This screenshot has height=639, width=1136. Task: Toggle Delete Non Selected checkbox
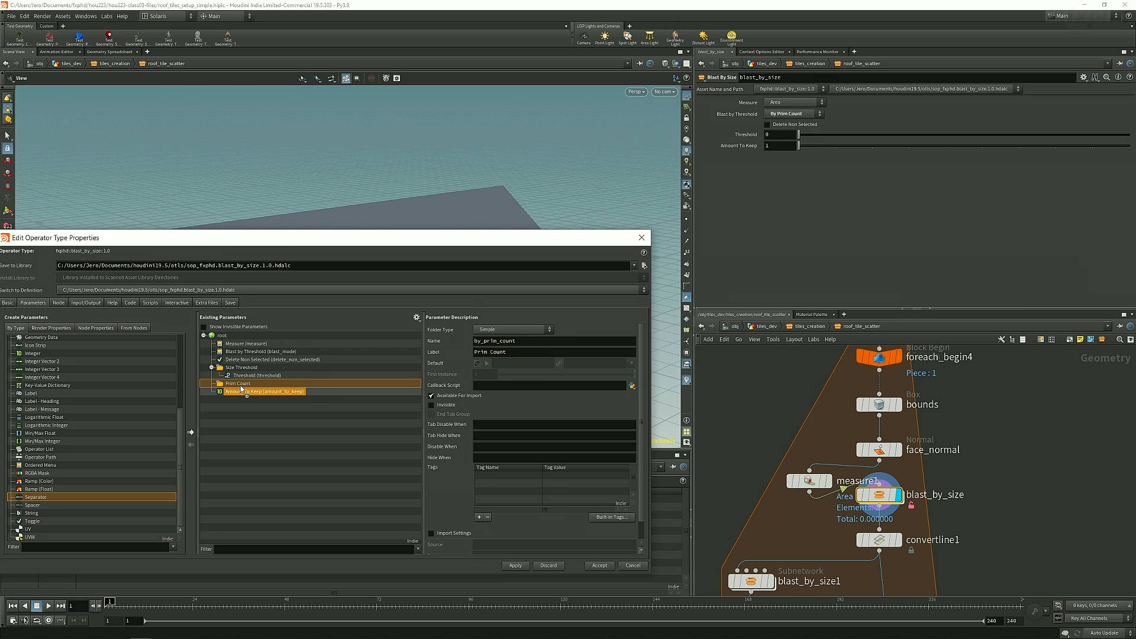pos(767,125)
